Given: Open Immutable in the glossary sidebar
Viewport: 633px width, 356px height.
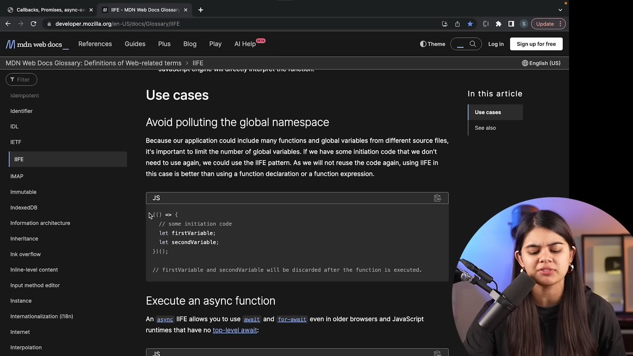Looking at the screenshot, I should pyautogui.click(x=23, y=192).
